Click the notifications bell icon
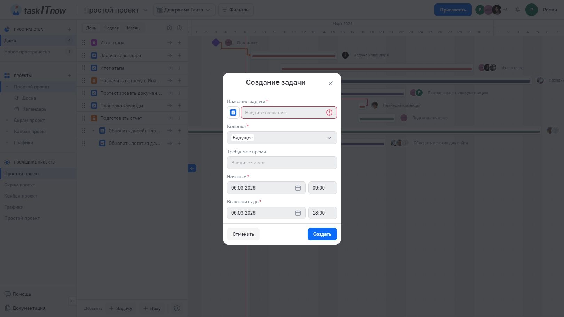Viewport: 564px width, 317px height. point(518,10)
